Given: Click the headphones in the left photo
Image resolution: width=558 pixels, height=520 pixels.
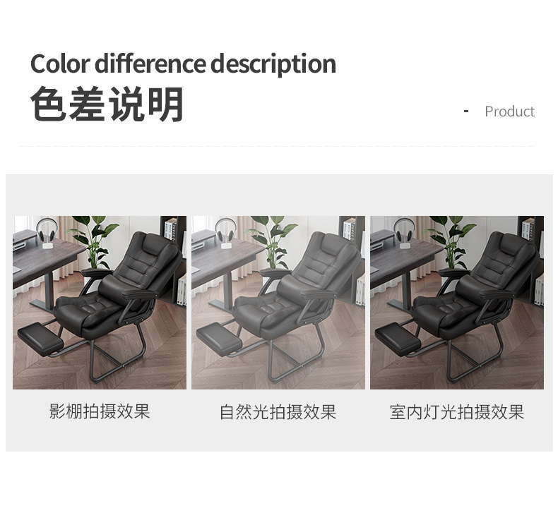Looking at the screenshot, I should point(47,233).
